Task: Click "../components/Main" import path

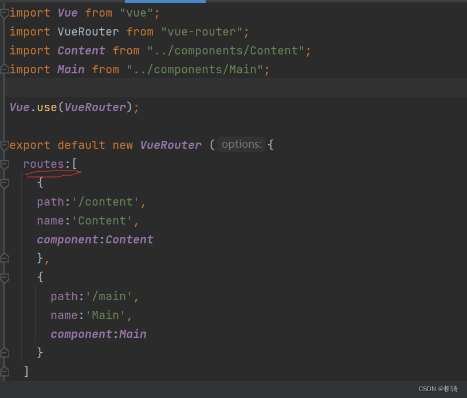Action: click(195, 69)
